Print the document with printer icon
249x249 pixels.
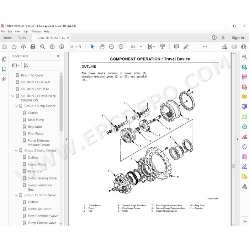pos(33,47)
